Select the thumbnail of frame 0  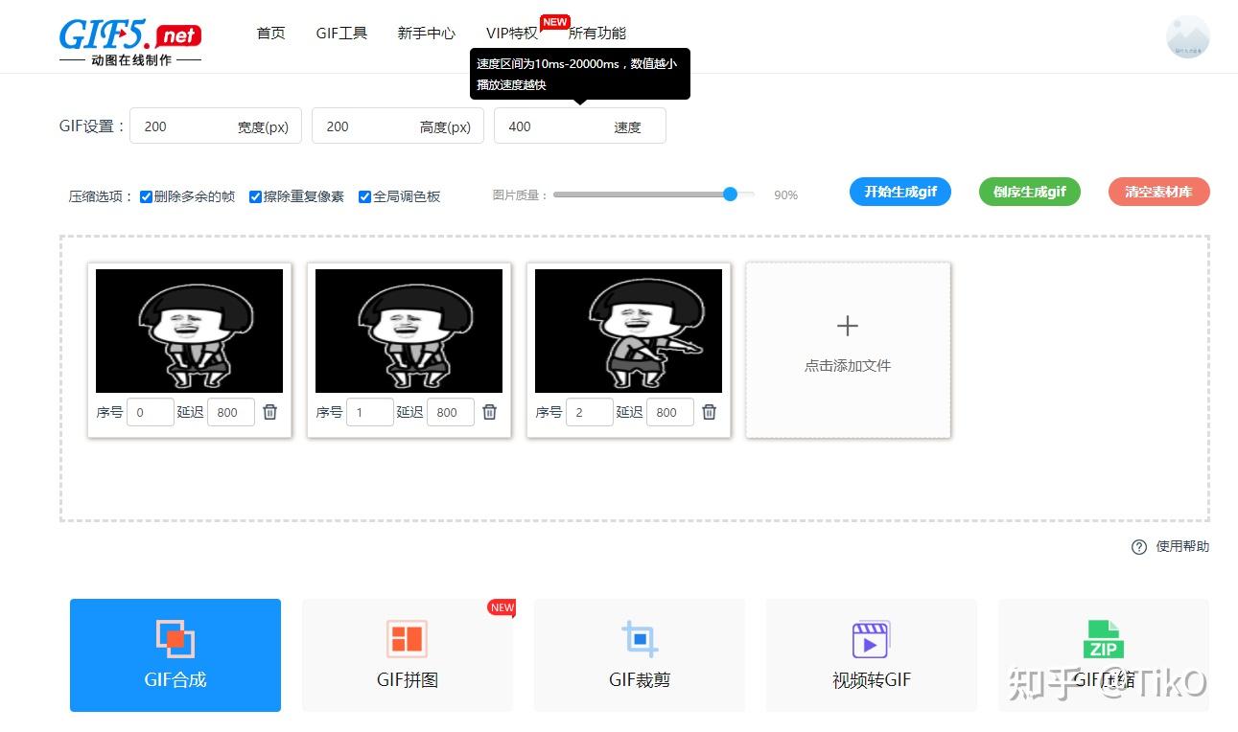click(189, 331)
